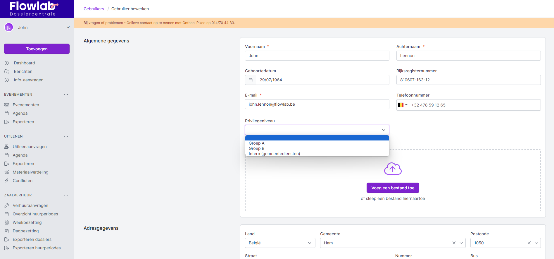Open the Uitlenen section three-dot menu

[66, 136]
